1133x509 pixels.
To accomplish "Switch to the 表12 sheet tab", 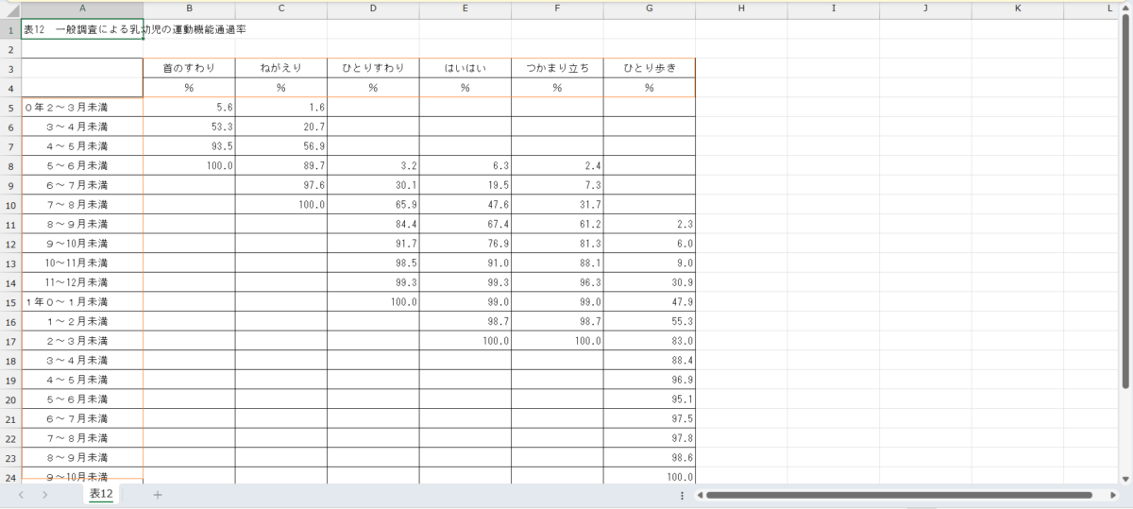I will [101, 494].
